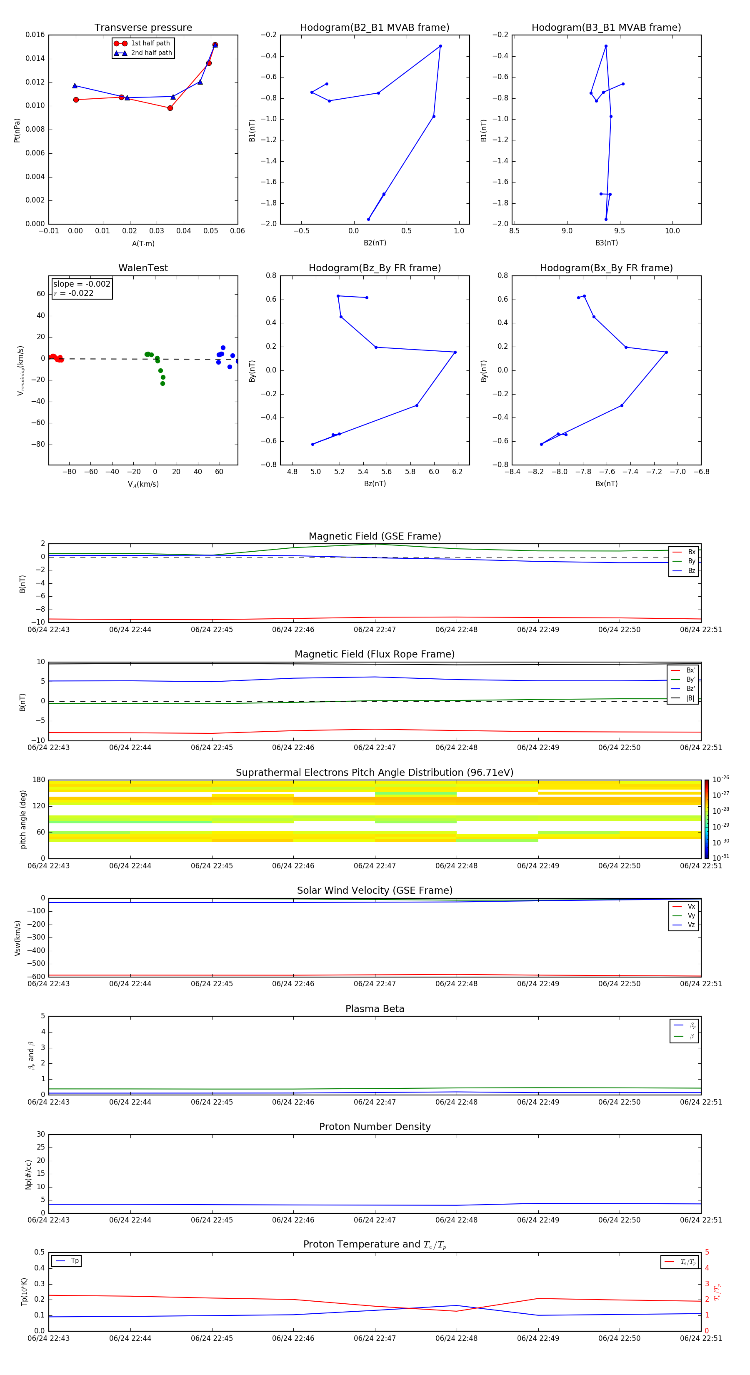
Task: Click the "Bx(nT)" x-axis label
Action: click(606, 484)
